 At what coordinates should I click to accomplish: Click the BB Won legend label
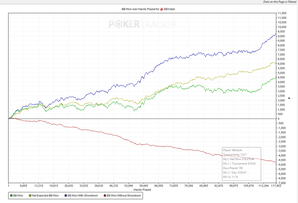coord(18,195)
